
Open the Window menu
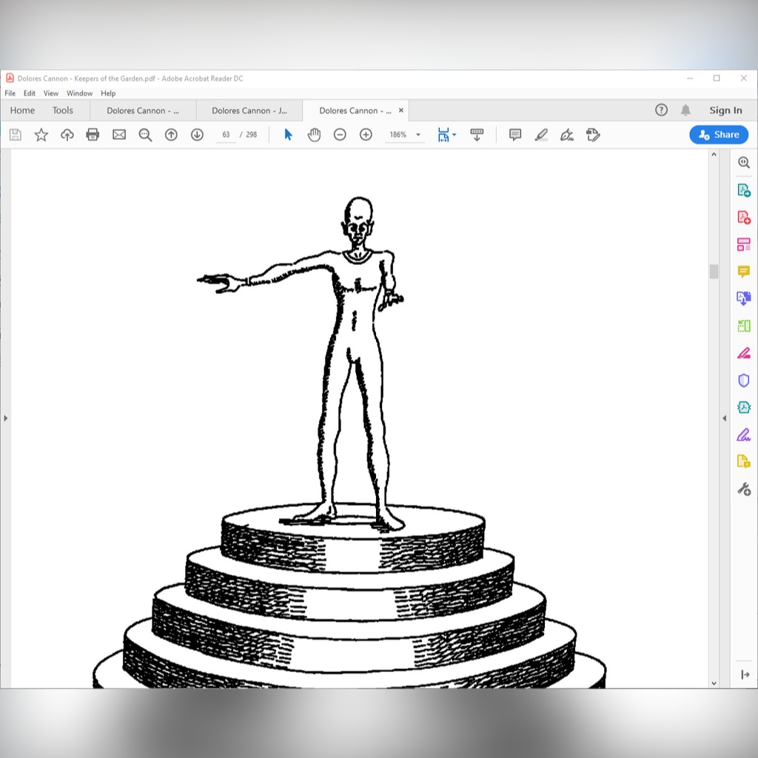pyautogui.click(x=79, y=93)
